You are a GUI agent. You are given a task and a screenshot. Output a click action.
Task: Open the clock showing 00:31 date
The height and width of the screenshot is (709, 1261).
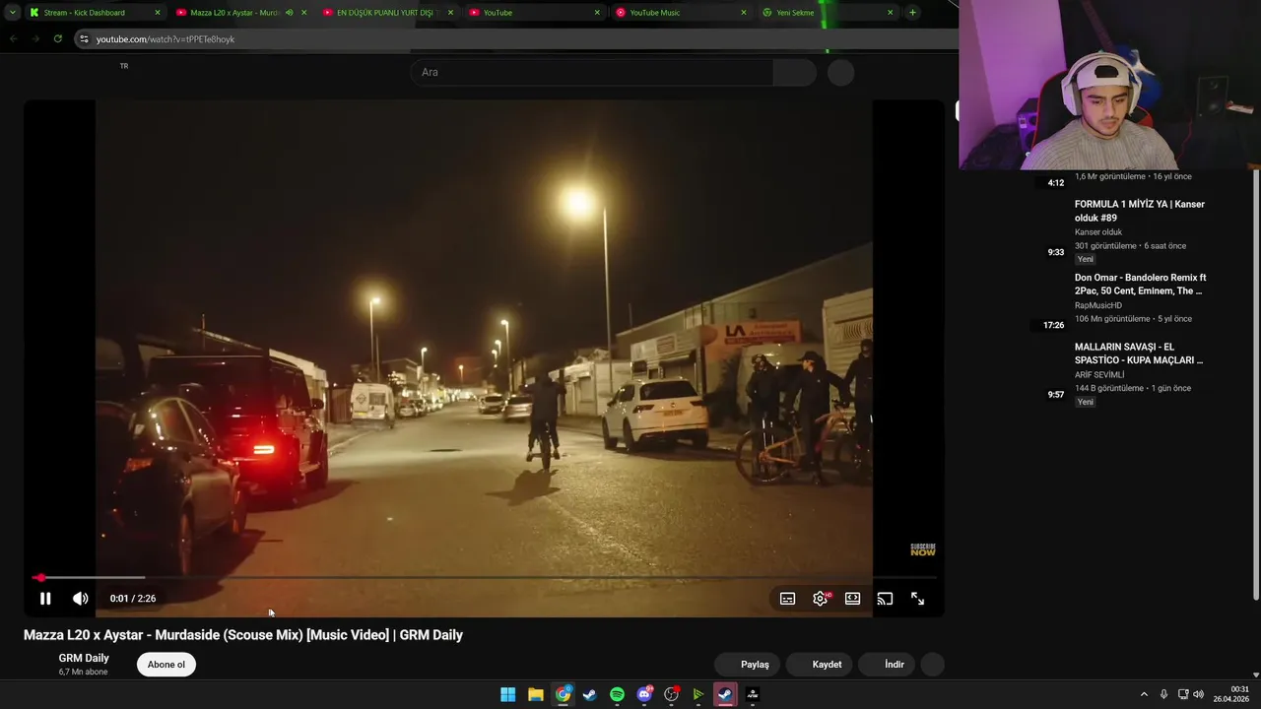click(x=1231, y=694)
